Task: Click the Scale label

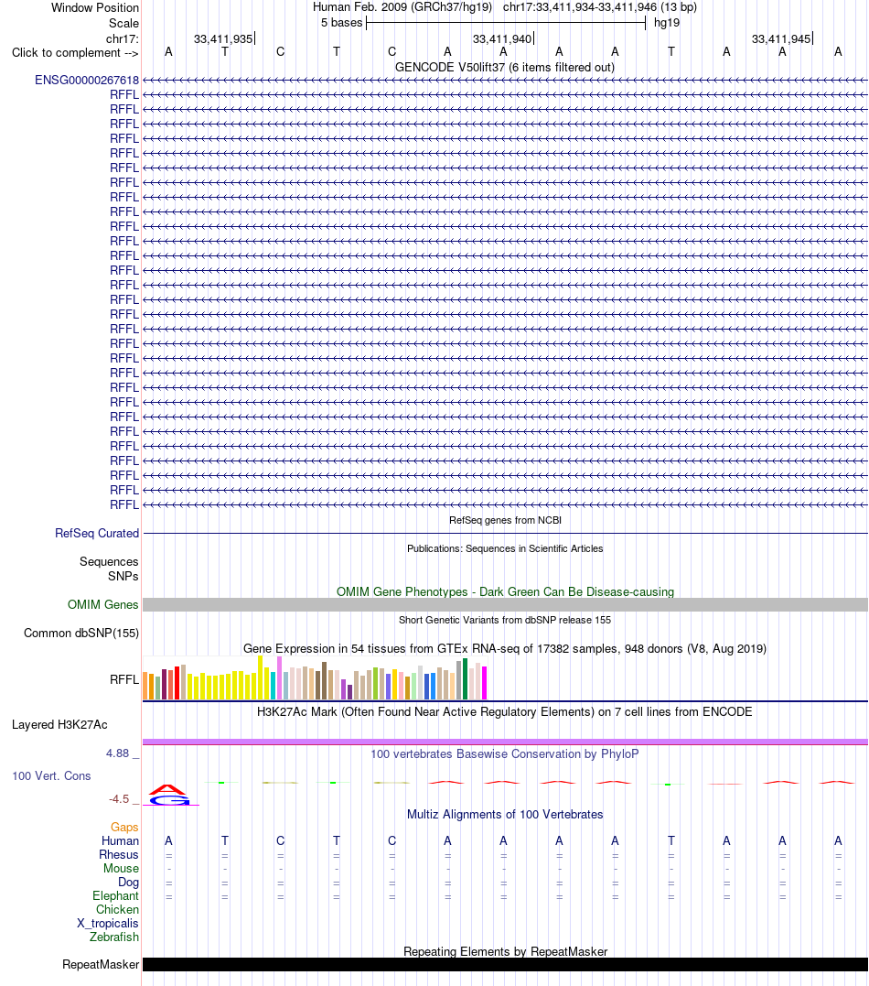Action: [x=123, y=23]
